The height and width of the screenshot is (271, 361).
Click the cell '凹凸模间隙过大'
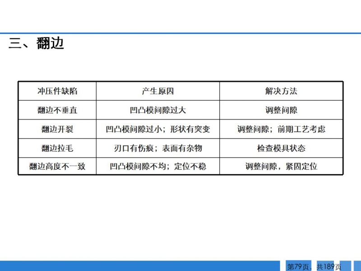(x=157, y=110)
